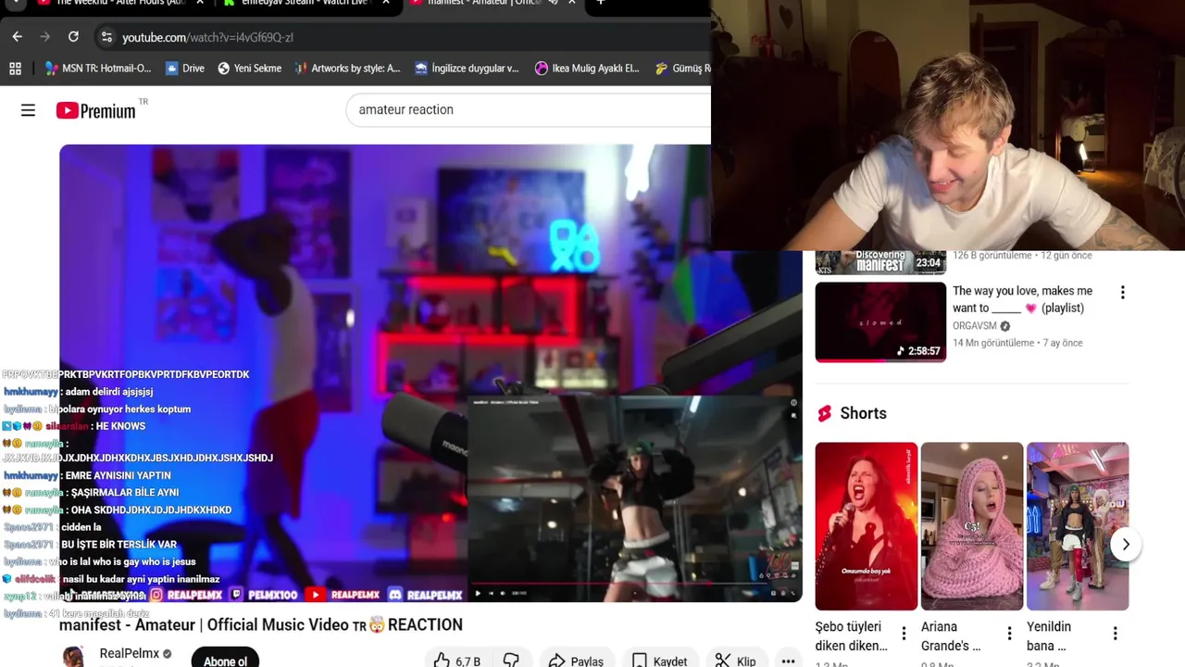Dislike the video

click(511, 661)
